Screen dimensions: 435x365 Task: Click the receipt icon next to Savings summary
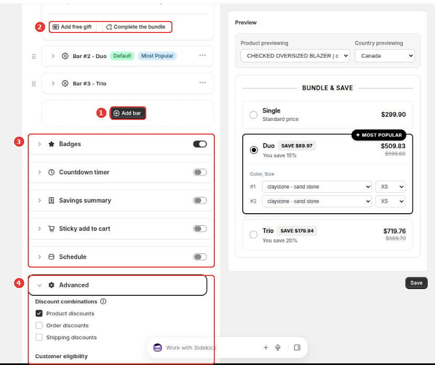coord(51,201)
